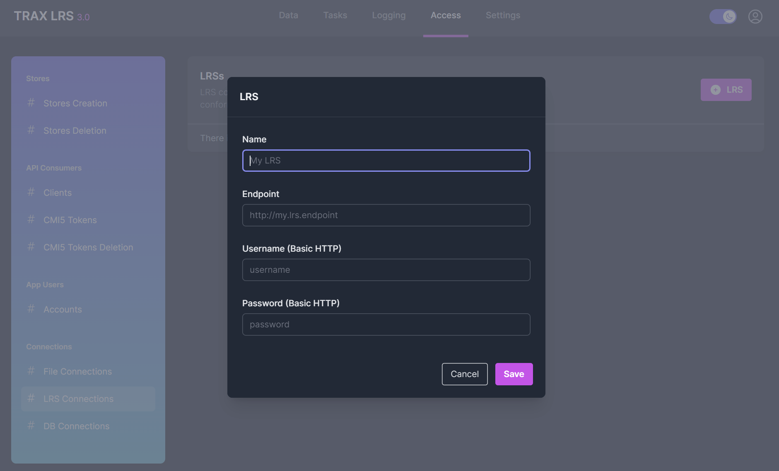Open the Tasks tab
Image resolution: width=779 pixels, height=471 pixels.
[335, 15]
